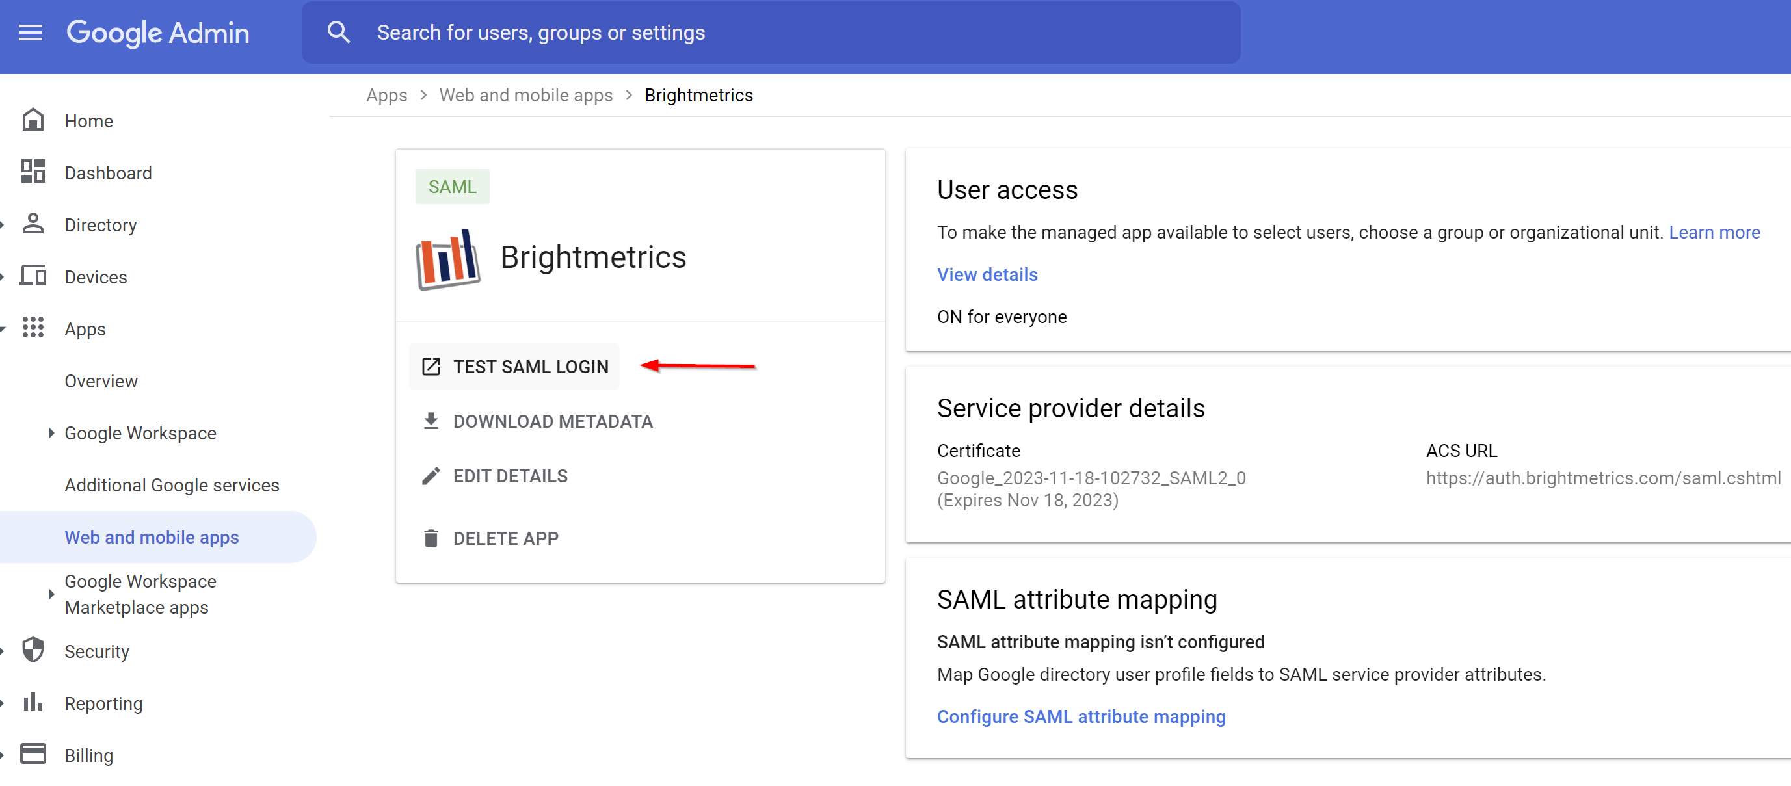Click the Directory person icon
Viewport: 1791px width, 786px height.
(33, 224)
